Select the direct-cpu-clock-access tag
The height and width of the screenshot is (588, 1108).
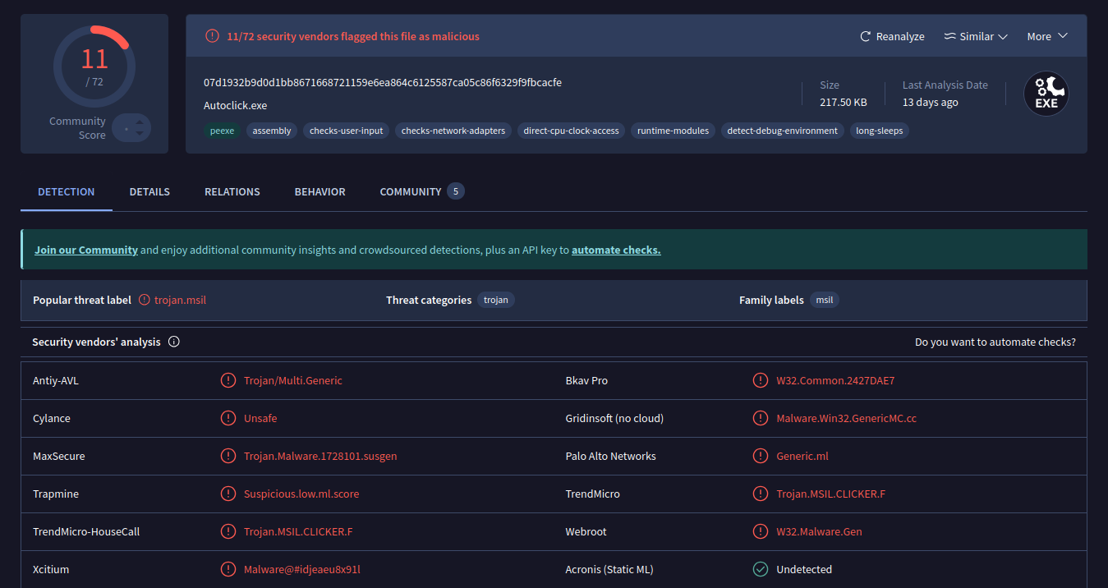point(572,131)
